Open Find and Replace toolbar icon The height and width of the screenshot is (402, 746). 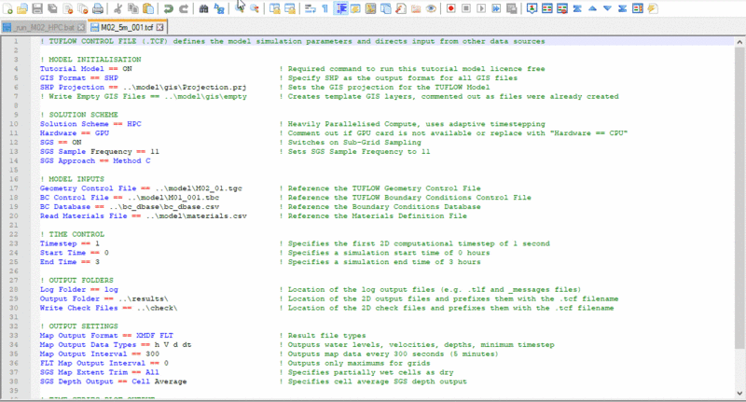pos(217,8)
